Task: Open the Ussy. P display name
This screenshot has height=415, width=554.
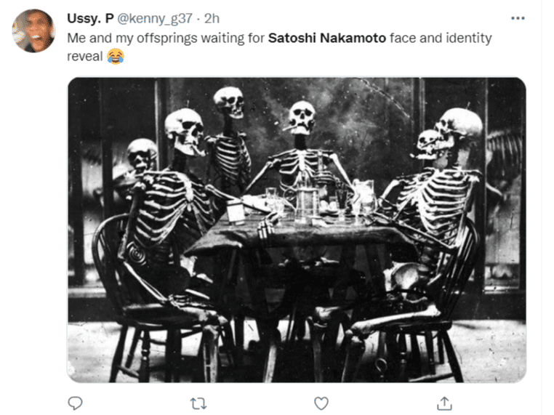Action: pyautogui.click(x=90, y=18)
